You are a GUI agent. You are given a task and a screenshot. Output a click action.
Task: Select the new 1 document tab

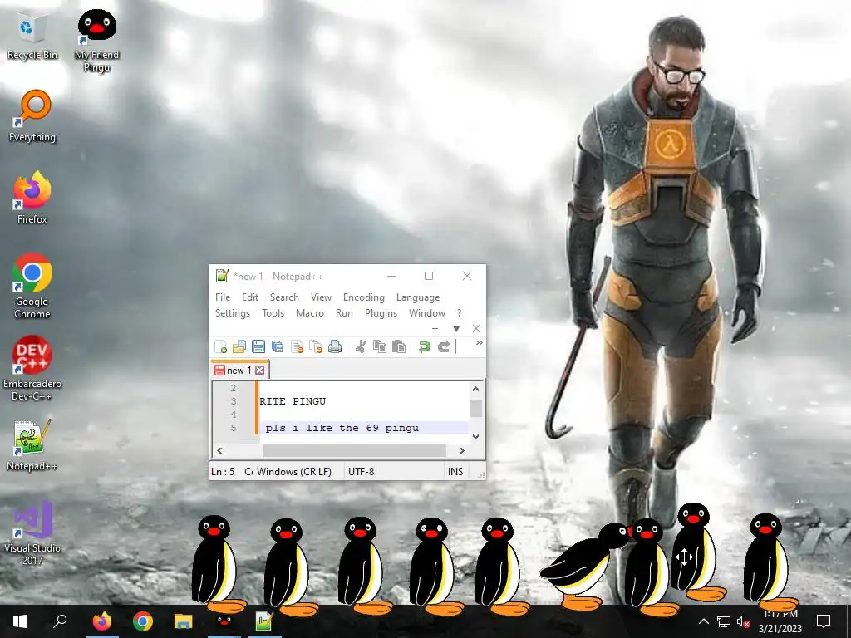coord(239,370)
